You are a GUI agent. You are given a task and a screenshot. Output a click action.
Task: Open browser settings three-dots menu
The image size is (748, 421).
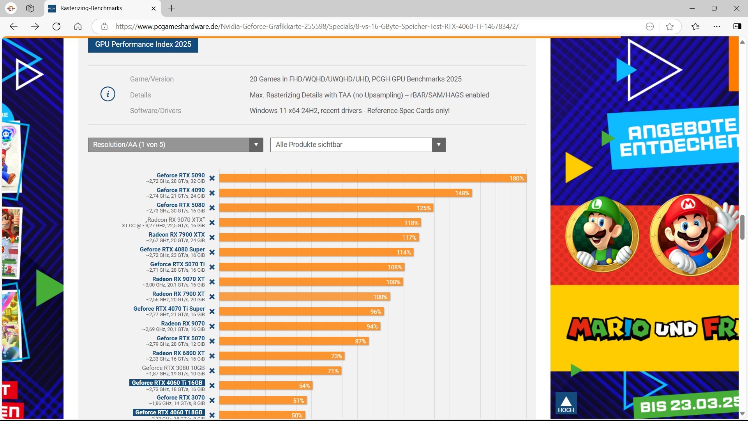coord(717,27)
